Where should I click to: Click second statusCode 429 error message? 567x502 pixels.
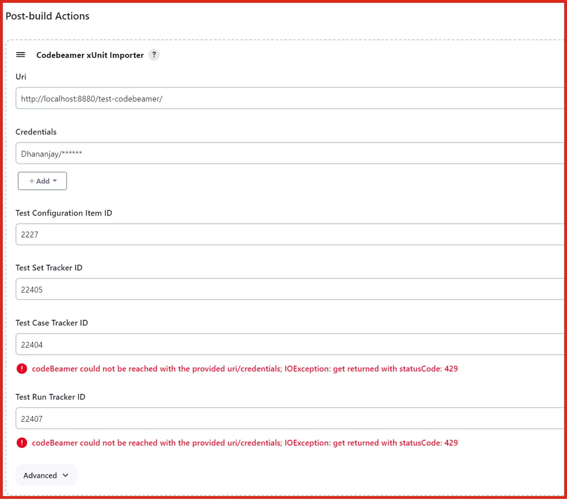coord(245,443)
